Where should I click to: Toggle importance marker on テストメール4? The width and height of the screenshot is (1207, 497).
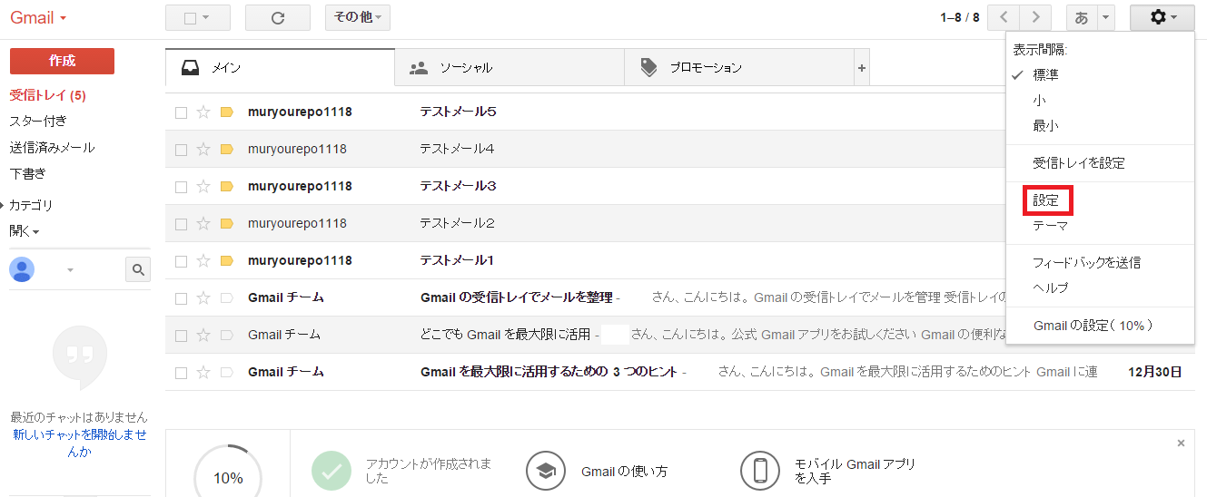227,150
